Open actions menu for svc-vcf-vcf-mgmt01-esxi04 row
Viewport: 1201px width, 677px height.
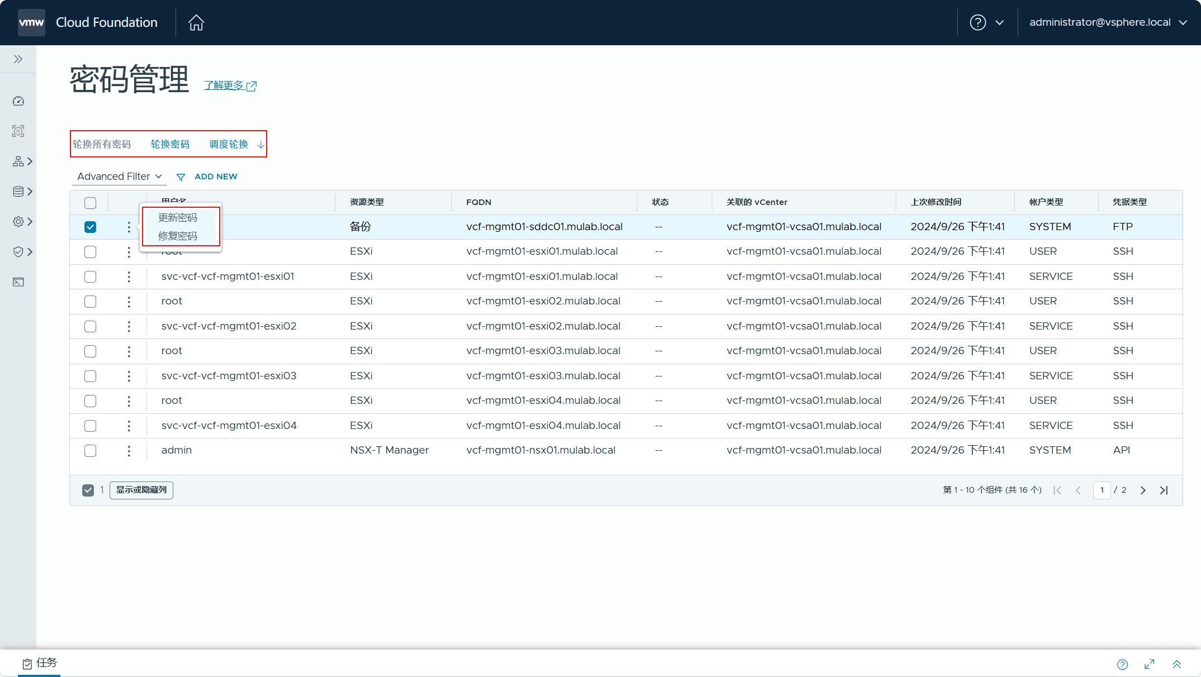click(129, 426)
